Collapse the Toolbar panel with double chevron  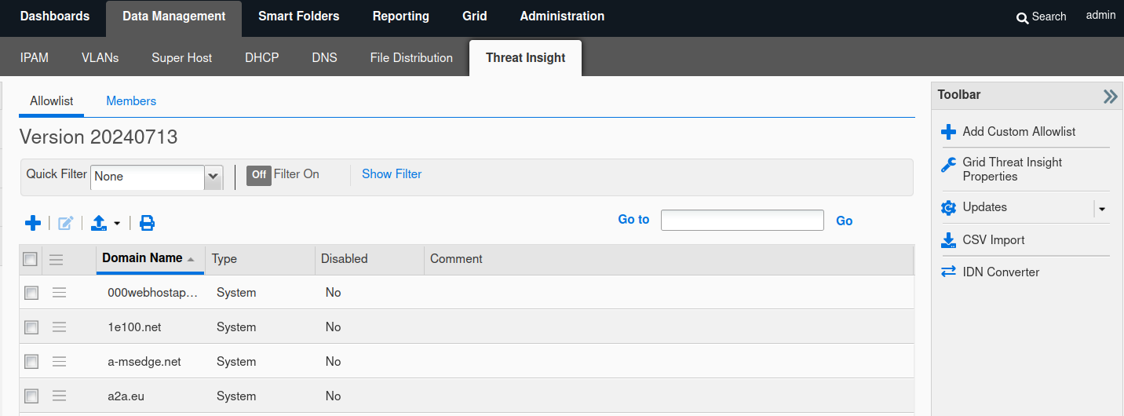tap(1110, 97)
